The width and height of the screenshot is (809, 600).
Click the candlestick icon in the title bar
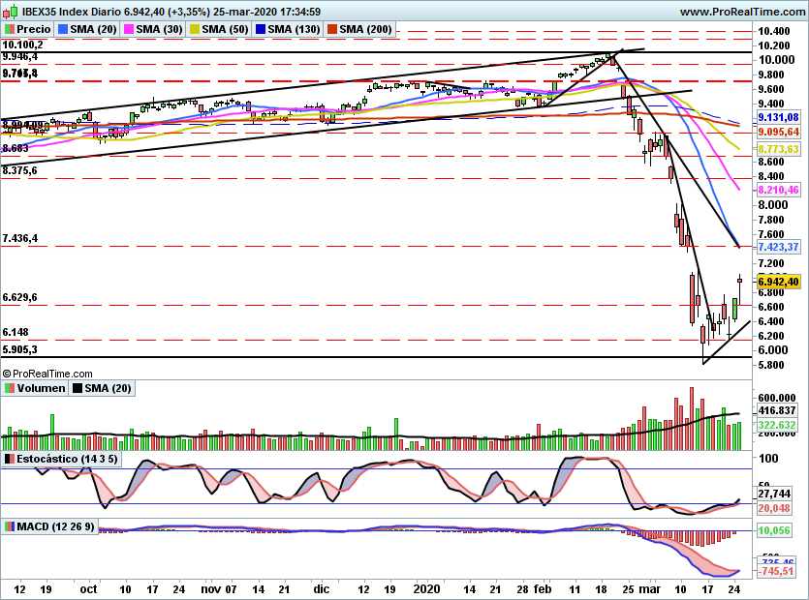(12, 12)
